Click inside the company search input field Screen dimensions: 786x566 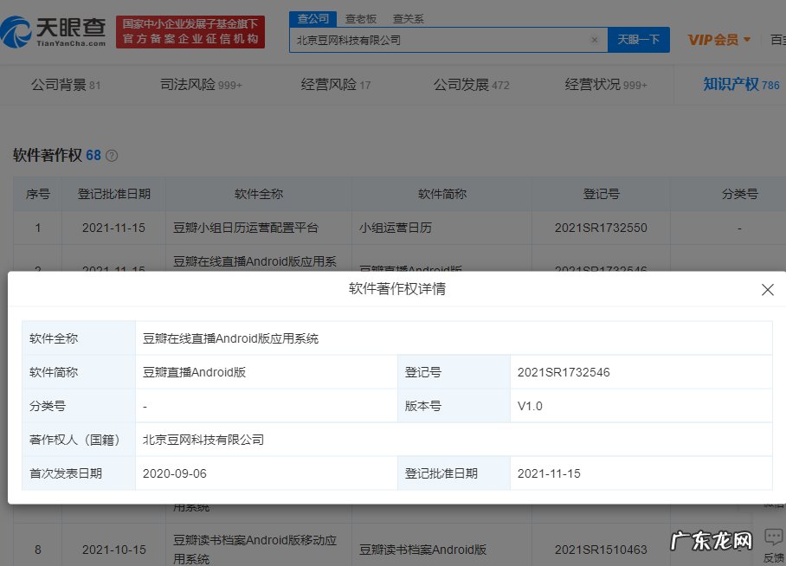(433, 40)
